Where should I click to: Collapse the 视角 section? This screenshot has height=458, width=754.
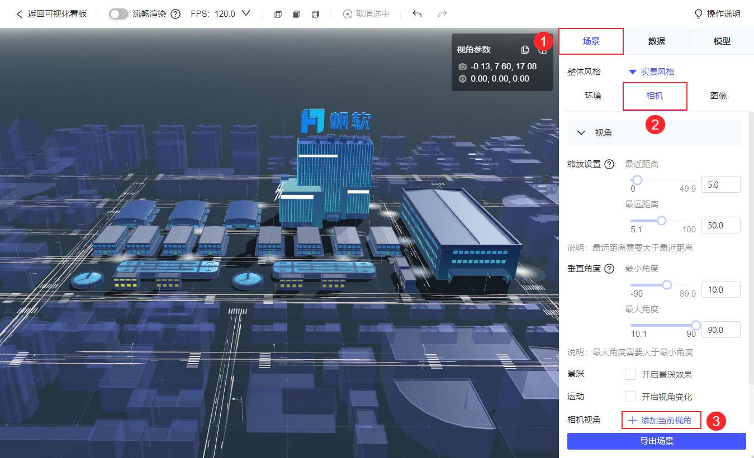581,133
